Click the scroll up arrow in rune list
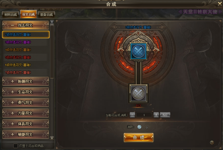This screenshot has height=150, width=223. click(52, 22)
